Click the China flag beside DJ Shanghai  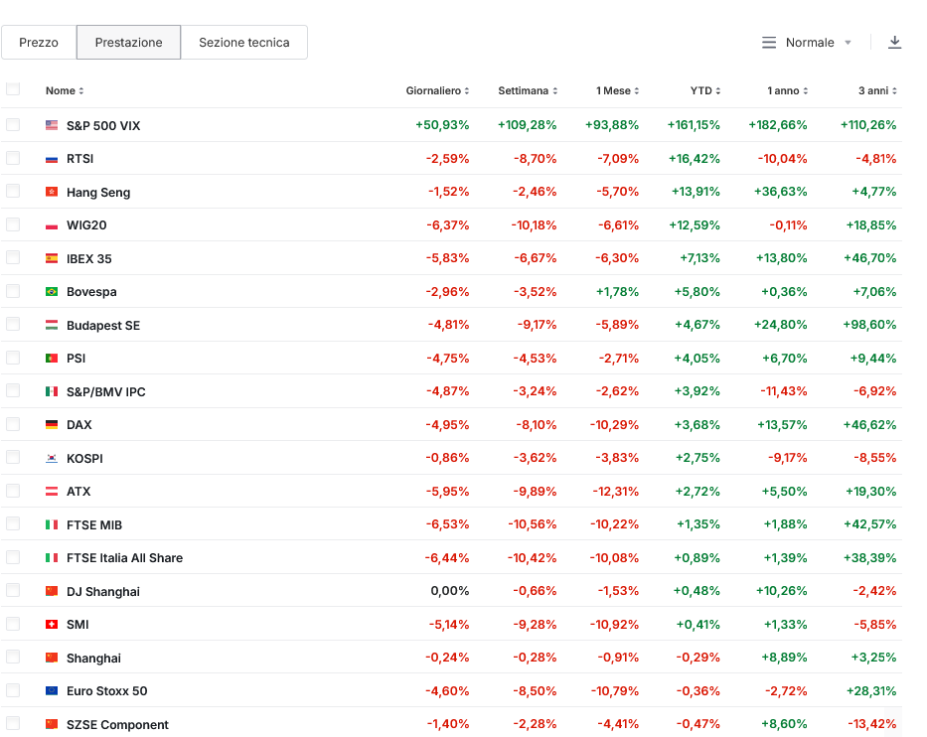(52, 591)
